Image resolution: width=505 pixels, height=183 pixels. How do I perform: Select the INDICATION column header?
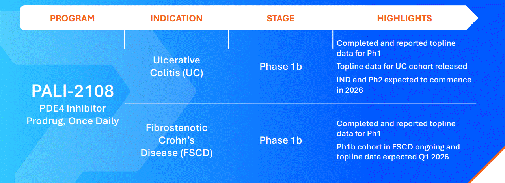point(176,18)
